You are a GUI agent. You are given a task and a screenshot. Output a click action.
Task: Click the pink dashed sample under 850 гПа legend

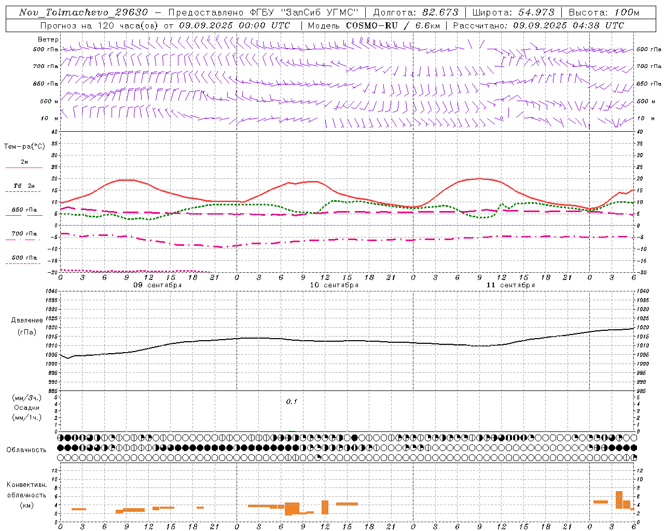pos(23,216)
